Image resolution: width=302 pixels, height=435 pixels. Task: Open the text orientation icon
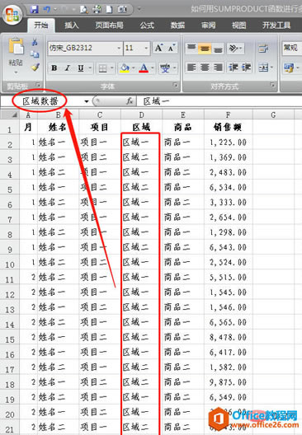pos(235,49)
